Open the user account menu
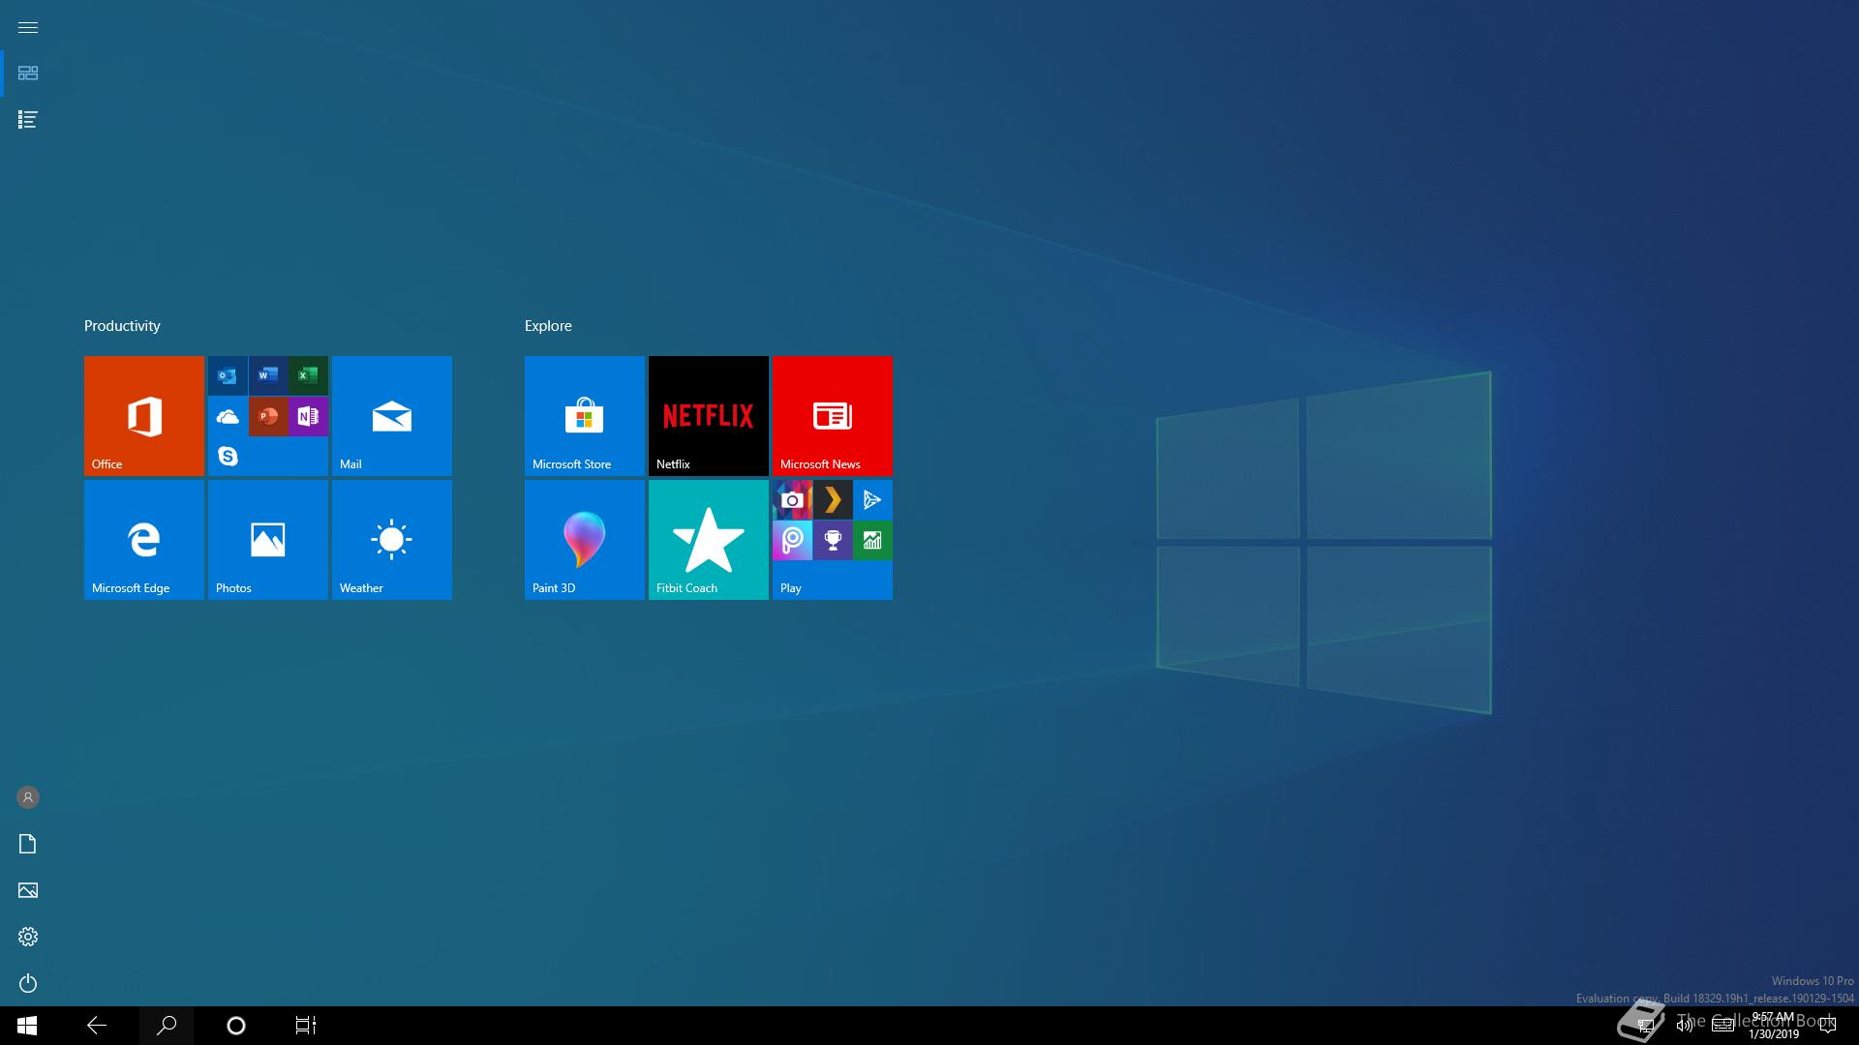The width and height of the screenshot is (1859, 1045). pyautogui.click(x=28, y=797)
